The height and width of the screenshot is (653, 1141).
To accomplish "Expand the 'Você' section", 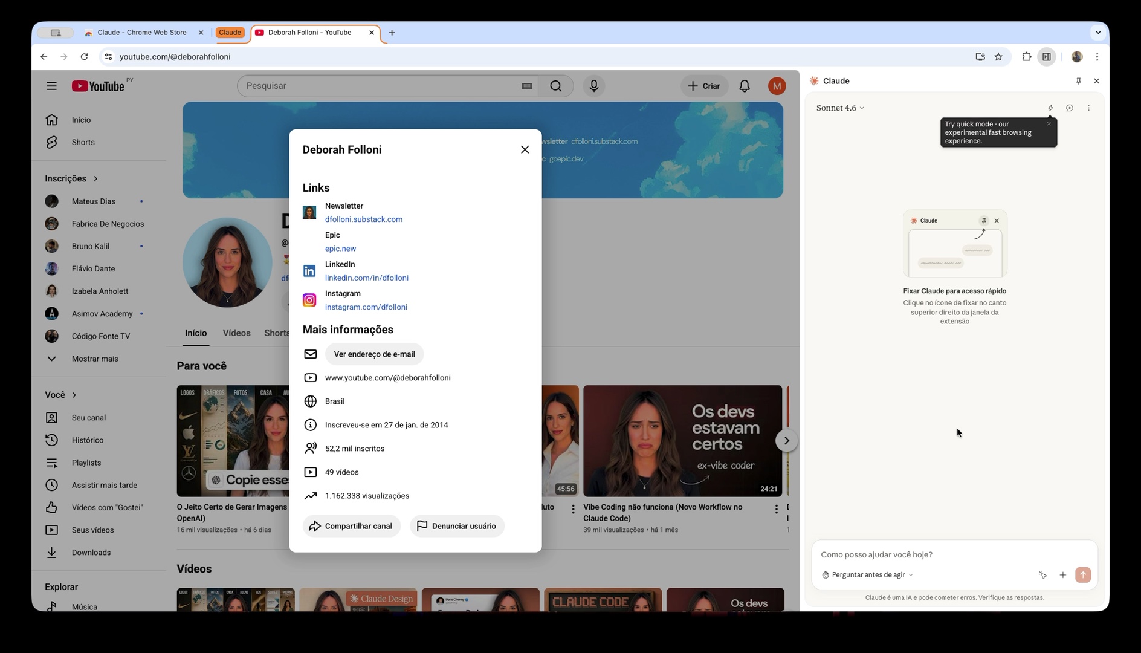I will click(x=60, y=395).
